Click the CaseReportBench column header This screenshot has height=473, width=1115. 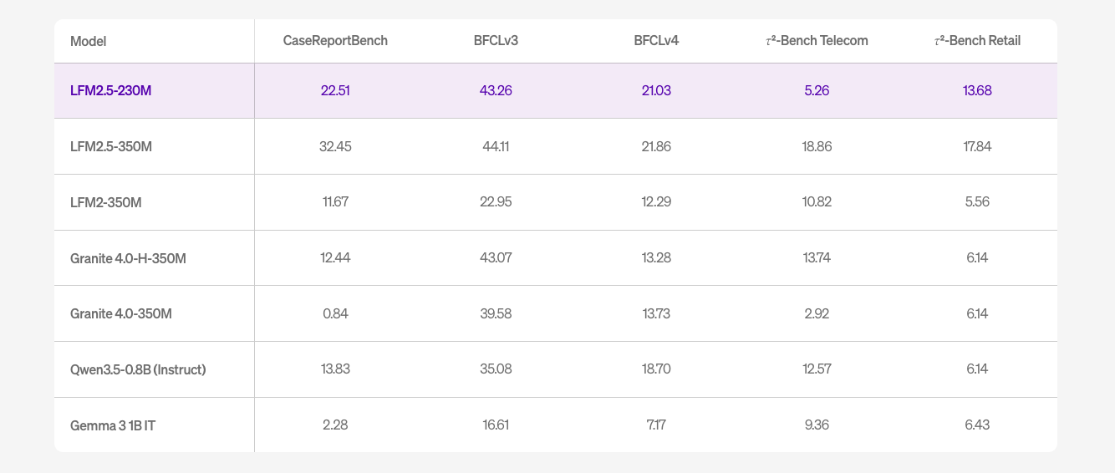pyautogui.click(x=335, y=40)
